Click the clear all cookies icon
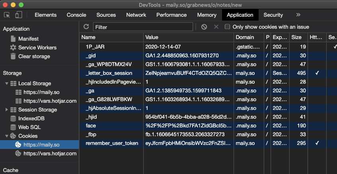Image resolution: width=337 pixels, height=174 pixels. click(204, 27)
